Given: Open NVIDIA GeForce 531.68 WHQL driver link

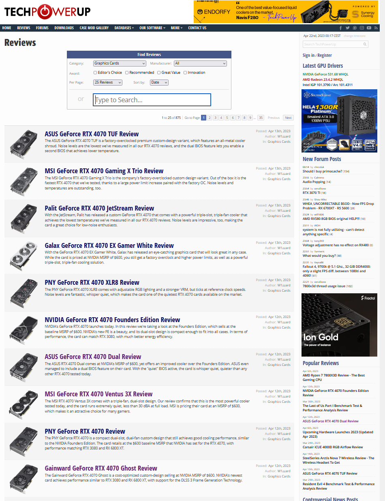Looking at the screenshot, I should tap(325, 74).
